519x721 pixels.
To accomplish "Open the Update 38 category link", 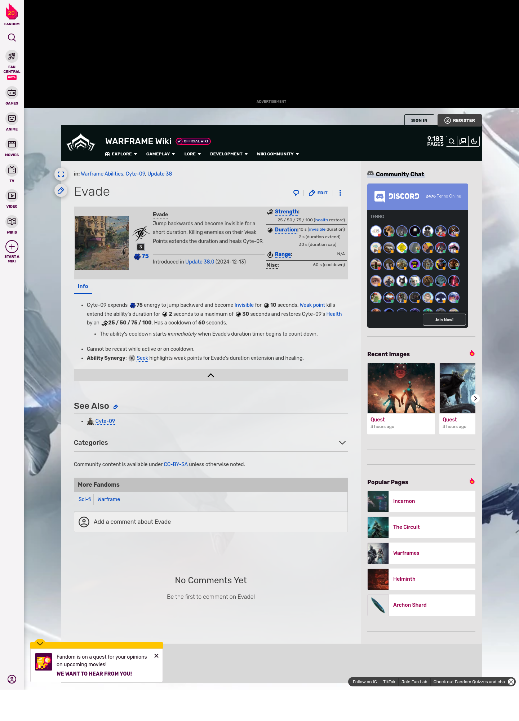I will (160, 174).
